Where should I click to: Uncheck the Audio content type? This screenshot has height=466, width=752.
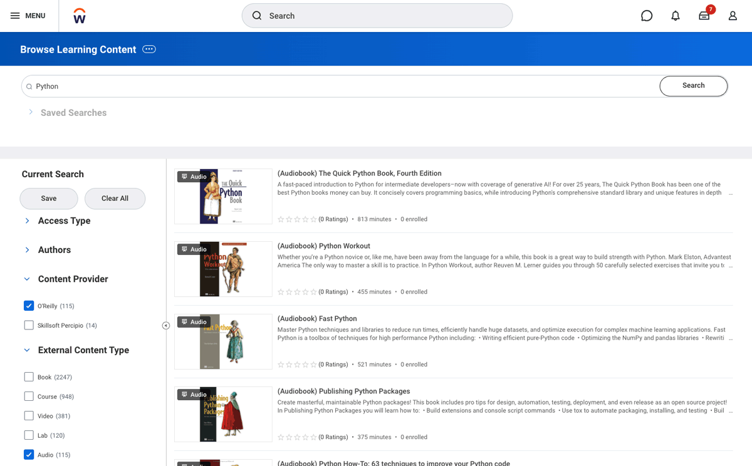point(29,455)
